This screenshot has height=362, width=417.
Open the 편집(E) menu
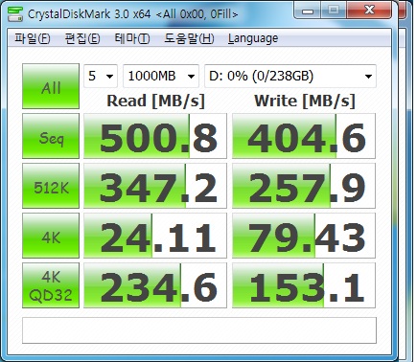click(82, 38)
